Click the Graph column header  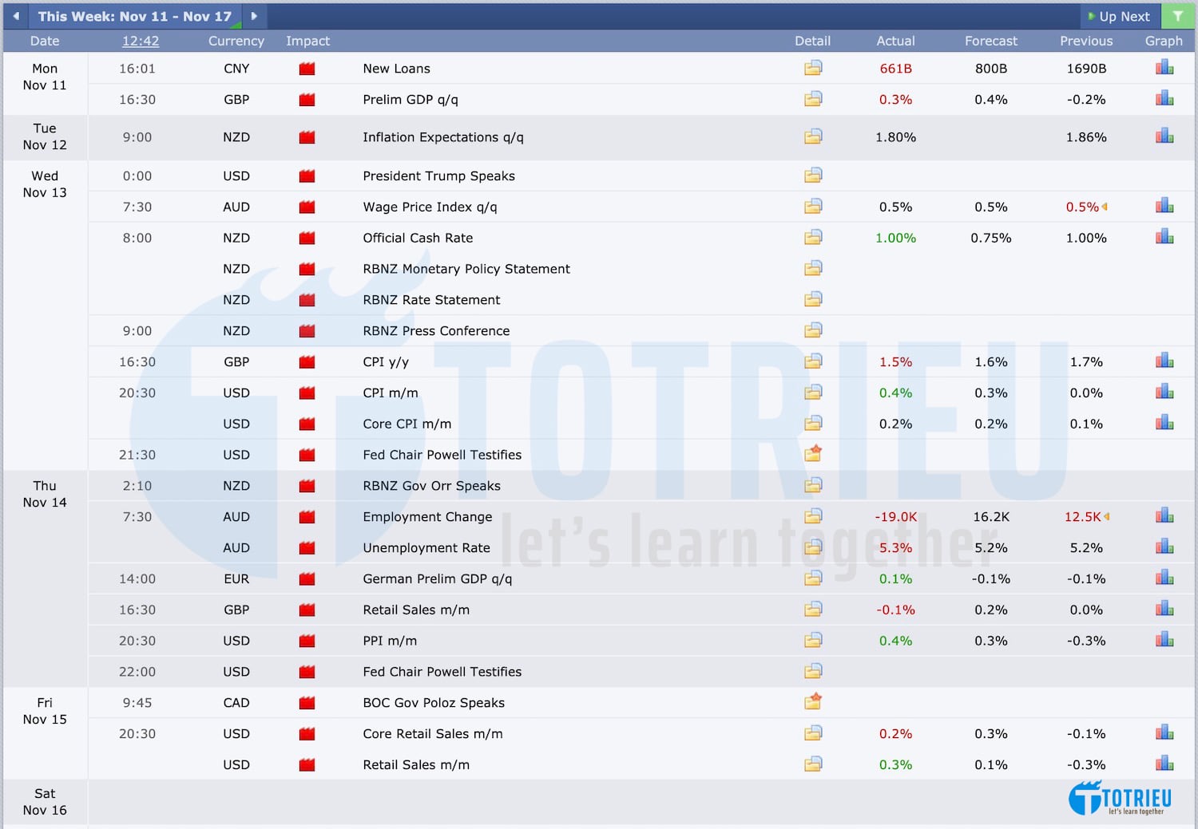[1164, 41]
